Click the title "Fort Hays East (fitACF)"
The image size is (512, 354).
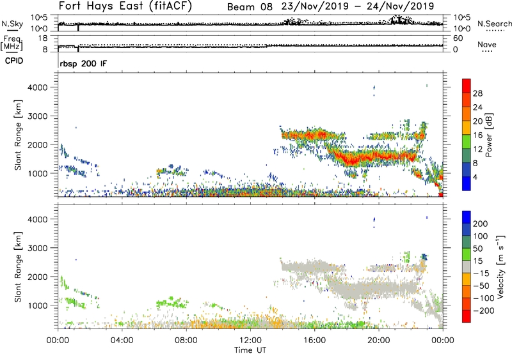pos(125,6)
